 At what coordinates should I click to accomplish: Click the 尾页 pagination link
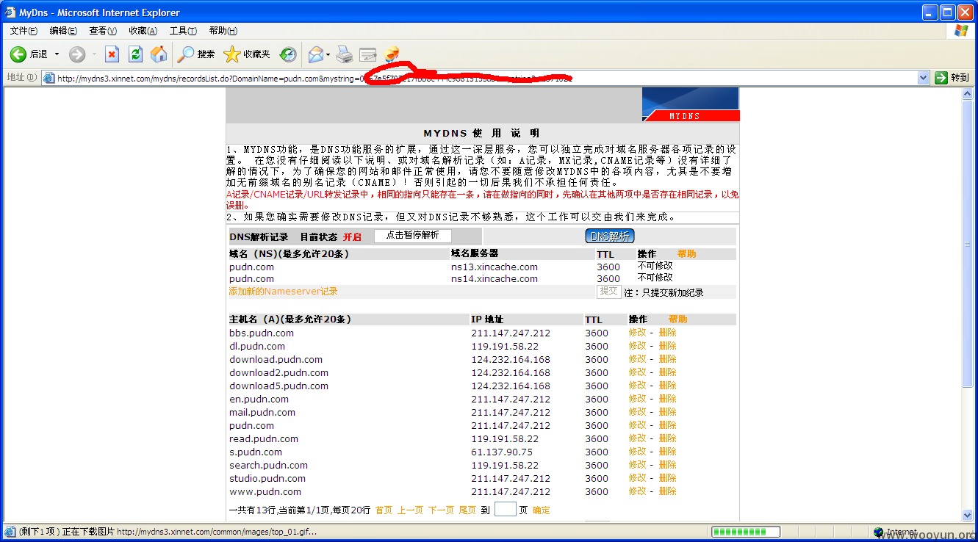tap(467, 510)
